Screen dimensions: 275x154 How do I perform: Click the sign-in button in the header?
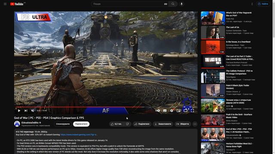pyautogui.click(x=263, y=4)
